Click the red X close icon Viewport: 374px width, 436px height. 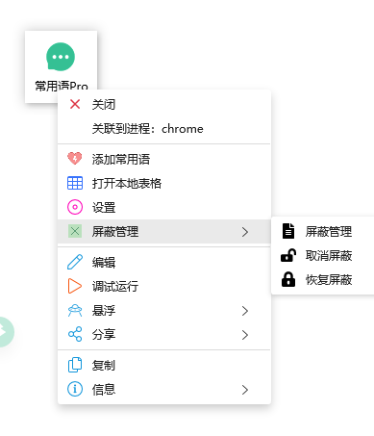pos(75,104)
